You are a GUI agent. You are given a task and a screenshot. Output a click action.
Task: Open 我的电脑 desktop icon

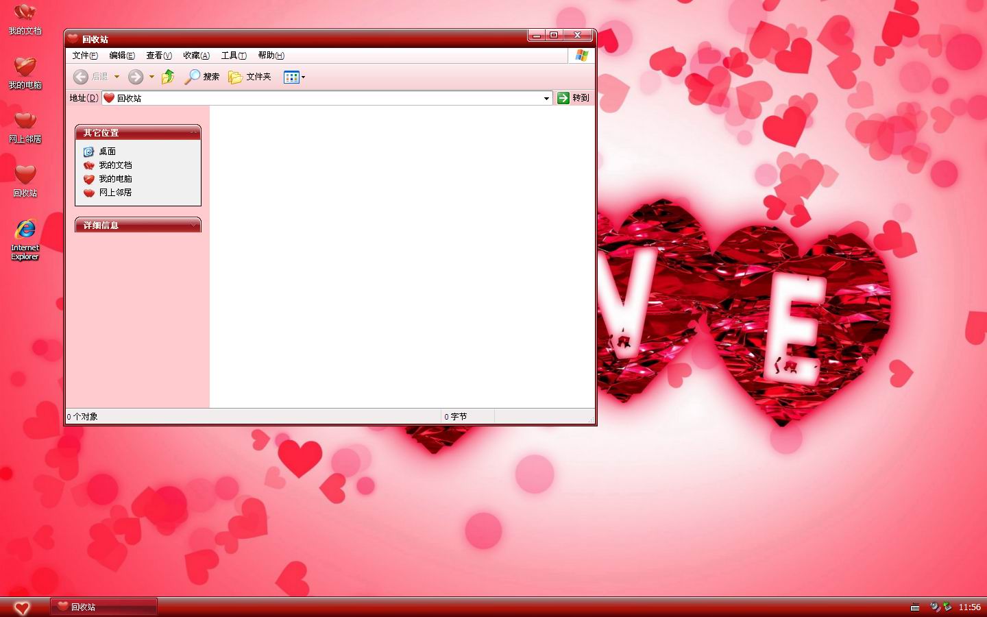click(25, 73)
